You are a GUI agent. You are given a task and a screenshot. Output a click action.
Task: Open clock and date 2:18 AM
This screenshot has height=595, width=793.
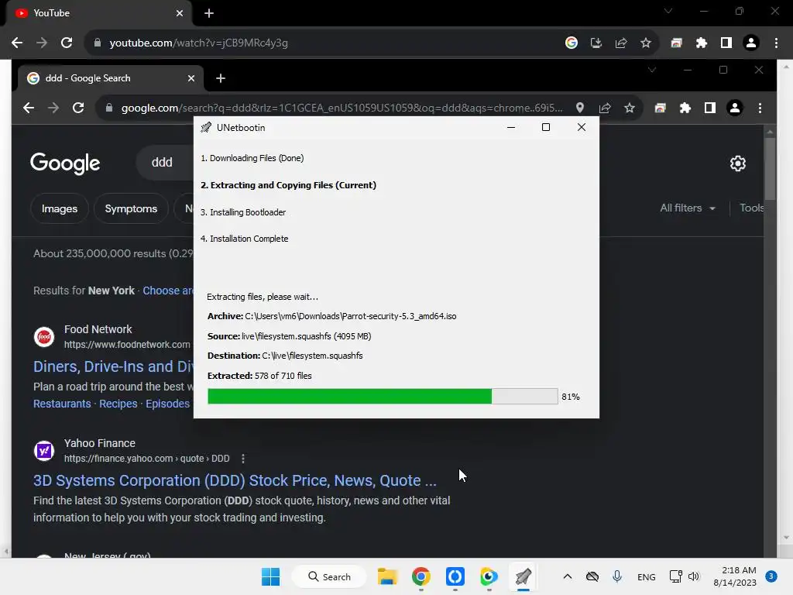point(735,576)
